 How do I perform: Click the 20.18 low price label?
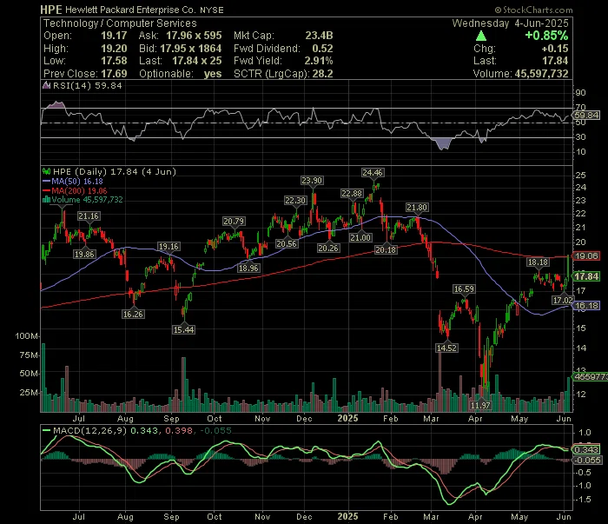pyautogui.click(x=386, y=249)
